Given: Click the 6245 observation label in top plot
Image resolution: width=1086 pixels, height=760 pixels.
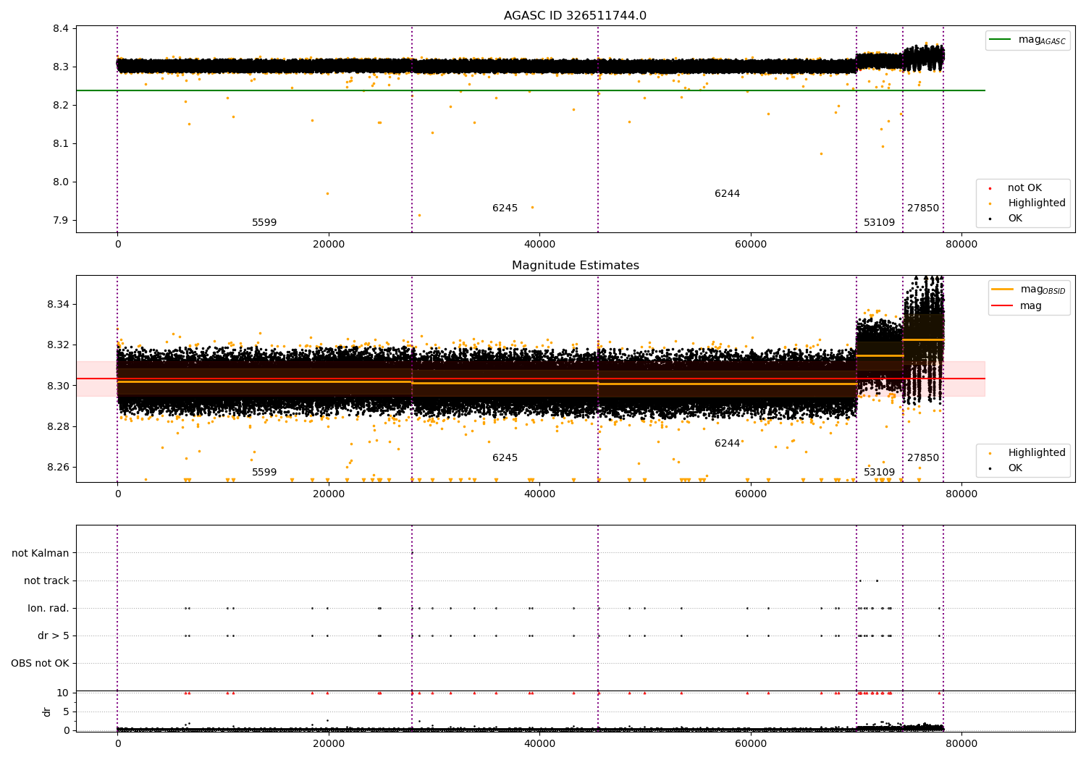Looking at the screenshot, I should click(x=505, y=208).
